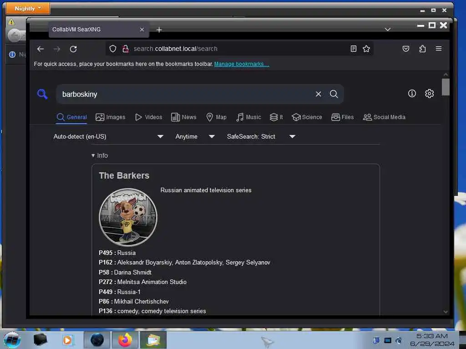Open the extensions puzzle icon

tap(422, 49)
